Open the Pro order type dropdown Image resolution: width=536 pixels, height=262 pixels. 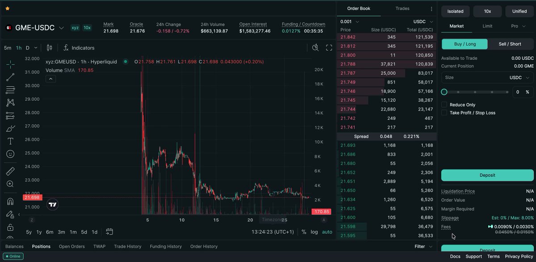(x=518, y=26)
